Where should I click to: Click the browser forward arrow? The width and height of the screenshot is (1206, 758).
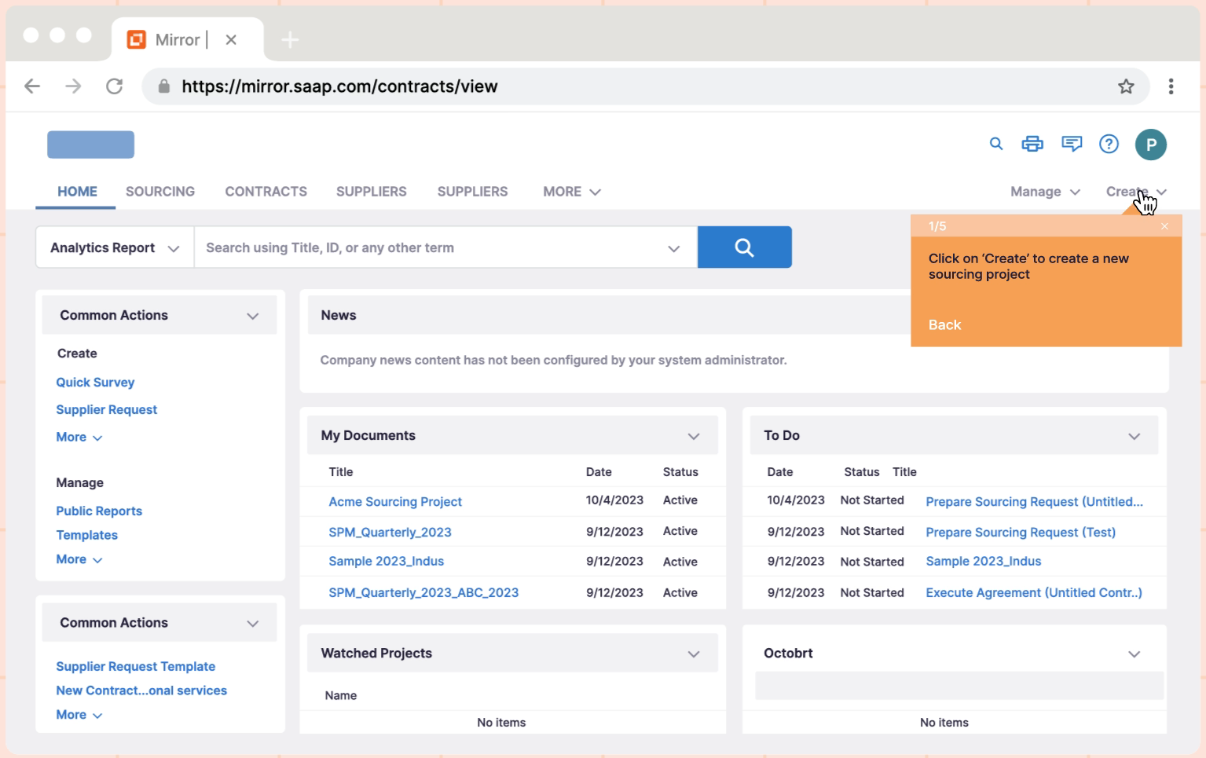73,86
